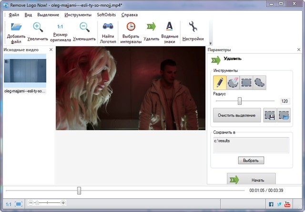This screenshot has height=212, width=305.
Task: Expand the toolbar overflow arrow
Action: (211, 43)
